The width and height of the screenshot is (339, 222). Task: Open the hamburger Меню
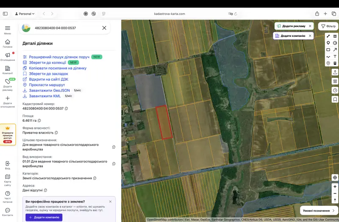coord(8,30)
